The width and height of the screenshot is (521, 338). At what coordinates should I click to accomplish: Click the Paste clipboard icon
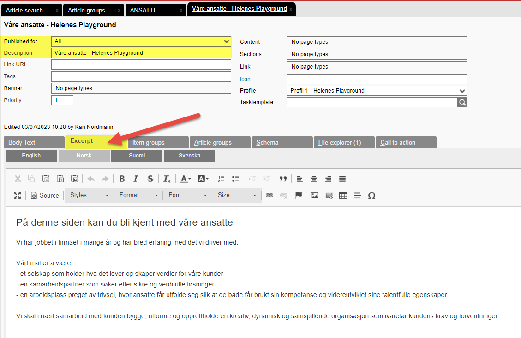(46, 179)
